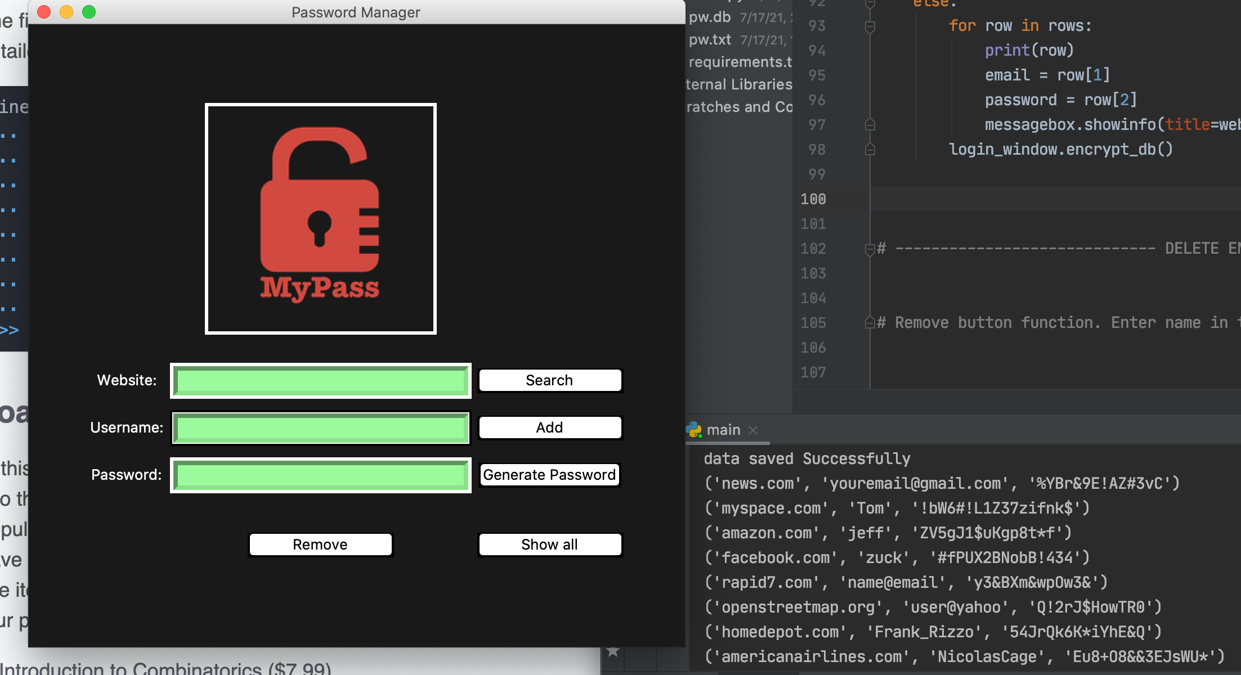Collapse the Remove button comment fold at line 105
Screen dimensions: 1241x675
pos(869,322)
